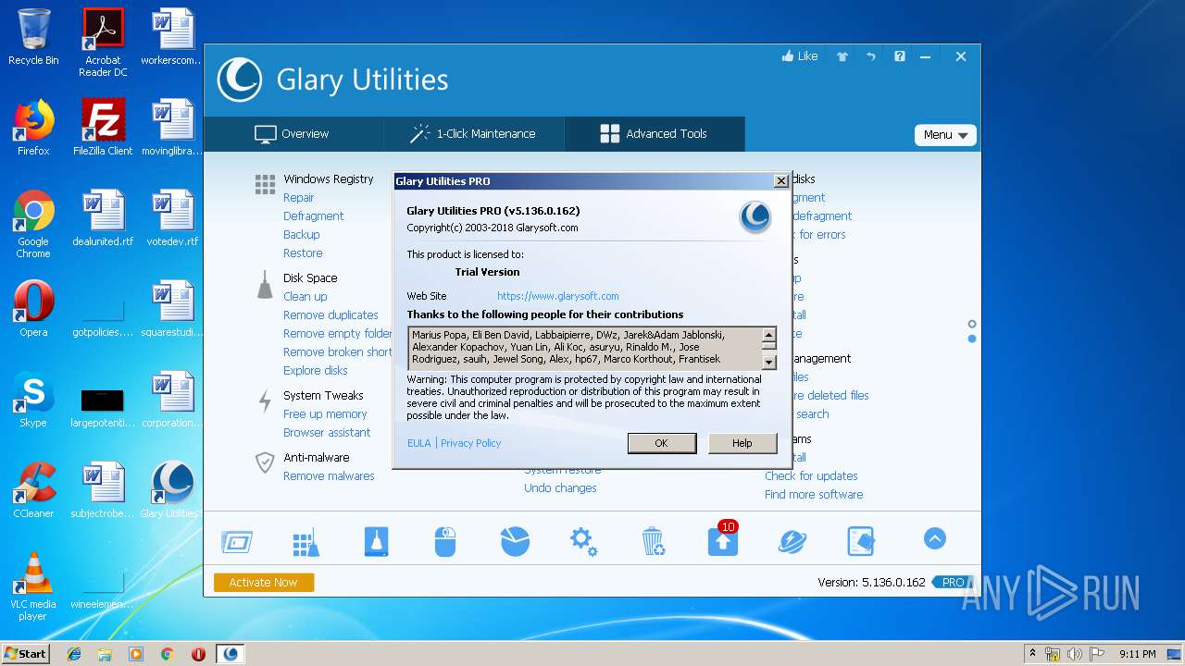Select the Windows Registry grid icon
This screenshot has height=666, width=1185.
[x=265, y=184]
